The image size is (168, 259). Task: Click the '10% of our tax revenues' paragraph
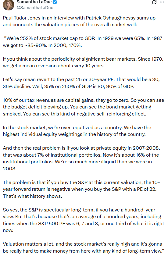(x=84, y=107)
